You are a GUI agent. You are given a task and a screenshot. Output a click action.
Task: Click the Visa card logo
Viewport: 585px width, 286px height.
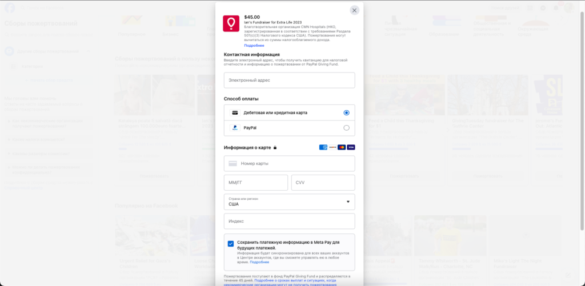click(351, 147)
